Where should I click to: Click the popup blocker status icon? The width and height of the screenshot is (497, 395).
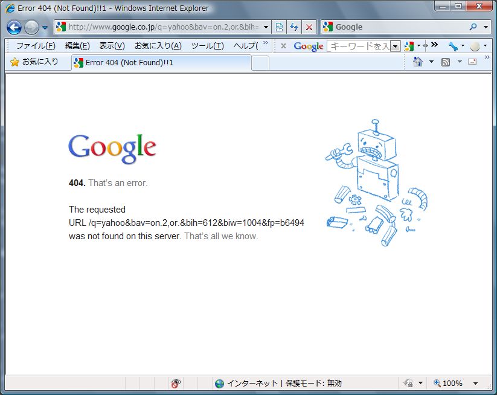point(176,384)
